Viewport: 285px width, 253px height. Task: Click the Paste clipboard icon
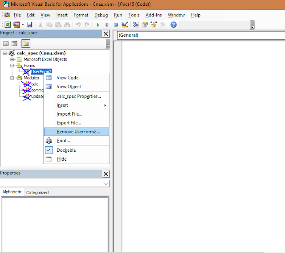[58, 25]
